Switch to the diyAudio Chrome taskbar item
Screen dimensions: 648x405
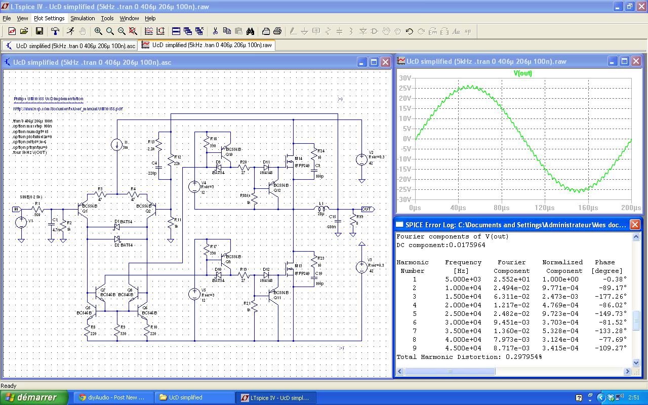click(x=112, y=397)
